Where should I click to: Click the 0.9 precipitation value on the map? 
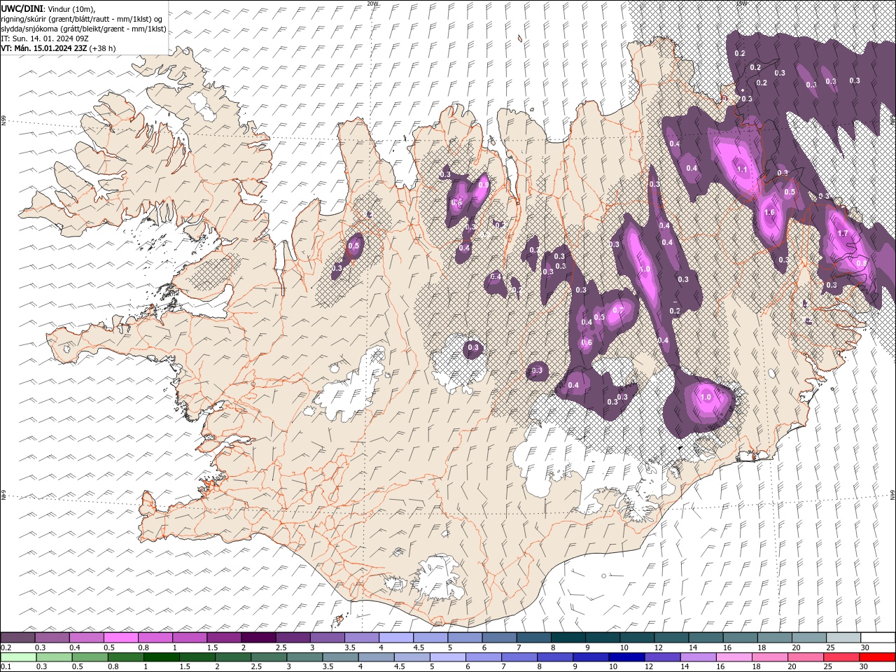(483, 185)
